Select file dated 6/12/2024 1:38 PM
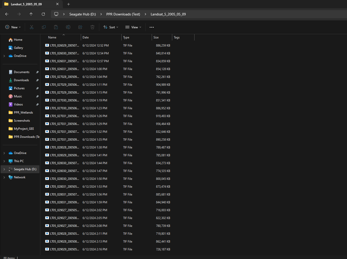The height and width of the screenshot is (259, 347). [x=119, y=147]
